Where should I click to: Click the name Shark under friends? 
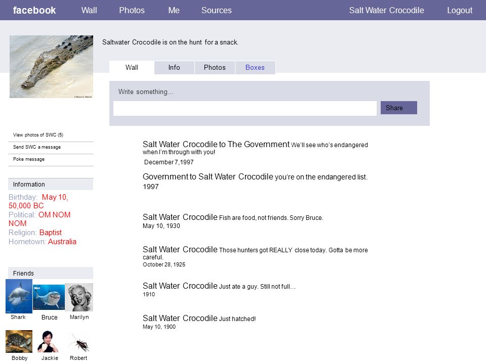18,317
